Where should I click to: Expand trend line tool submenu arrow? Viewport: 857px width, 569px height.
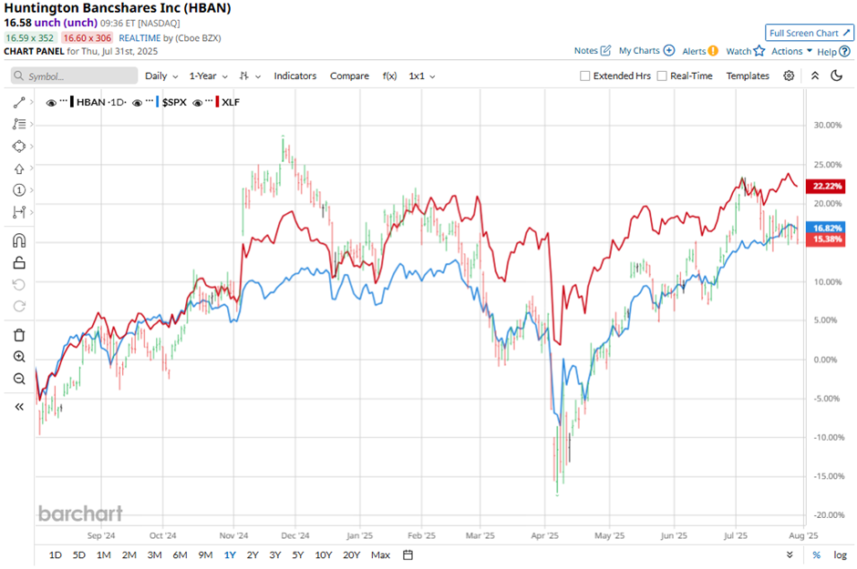32,102
